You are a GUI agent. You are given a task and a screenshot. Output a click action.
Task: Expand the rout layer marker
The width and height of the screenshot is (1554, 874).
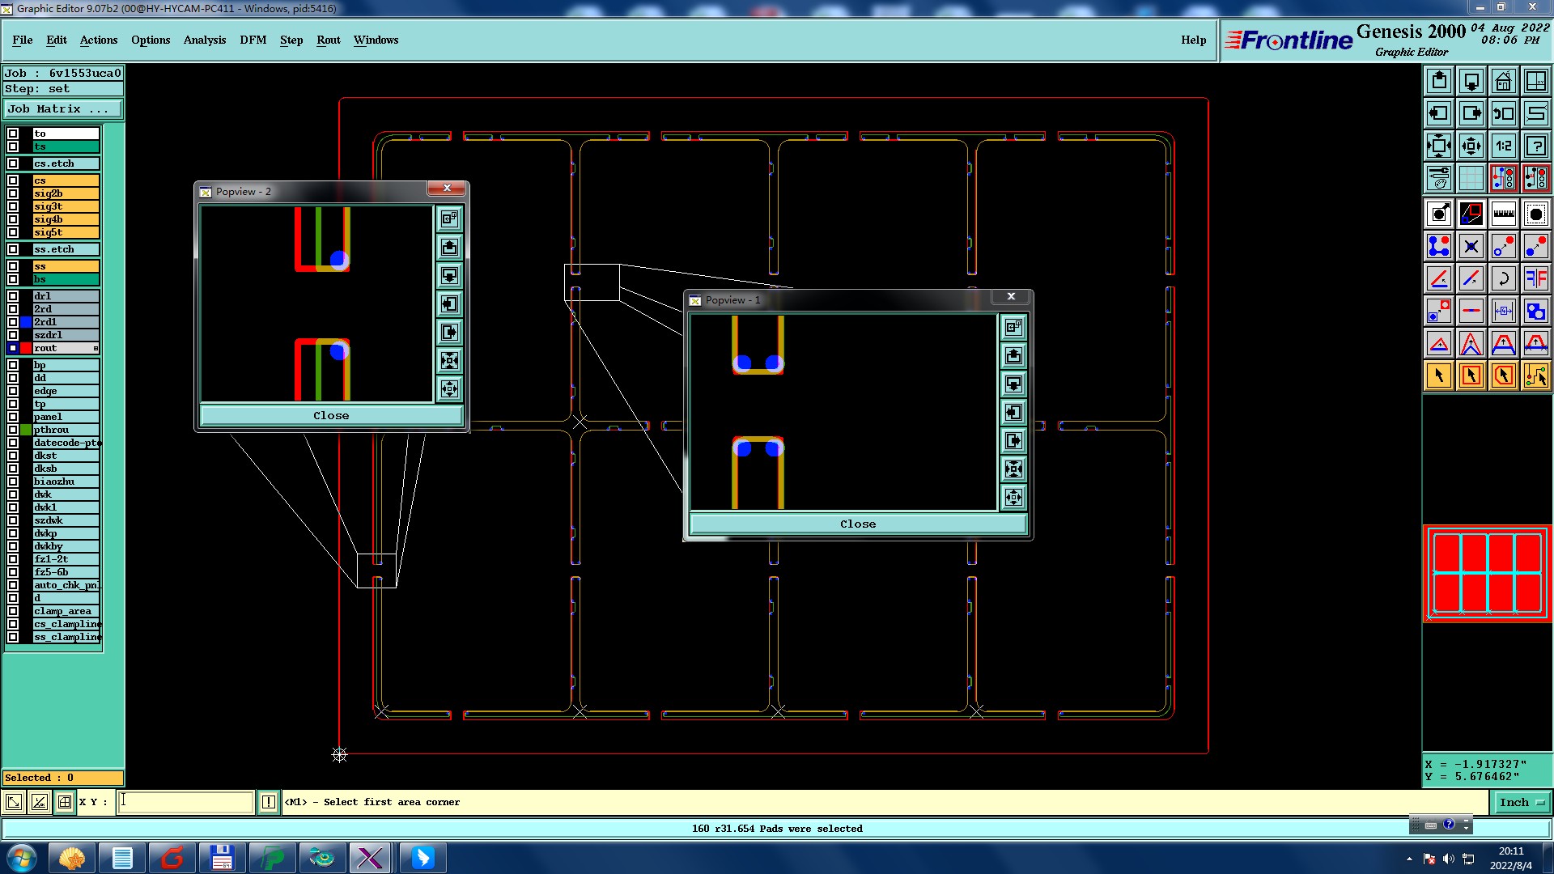point(96,349)
